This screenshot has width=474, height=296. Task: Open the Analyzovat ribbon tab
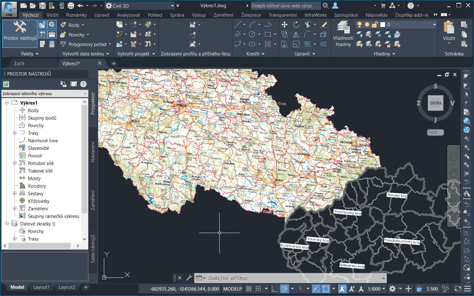point(128,15)
